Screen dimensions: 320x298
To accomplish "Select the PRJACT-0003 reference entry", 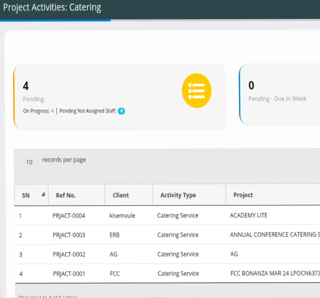I will coord(69,235).
